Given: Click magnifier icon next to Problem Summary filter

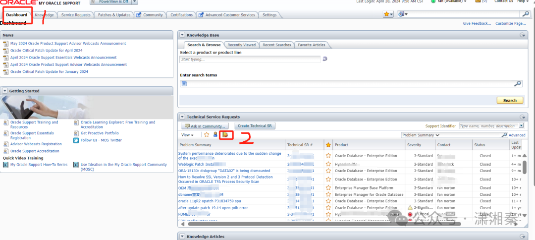Looking at the screenshot, I should tap(504, 135).
